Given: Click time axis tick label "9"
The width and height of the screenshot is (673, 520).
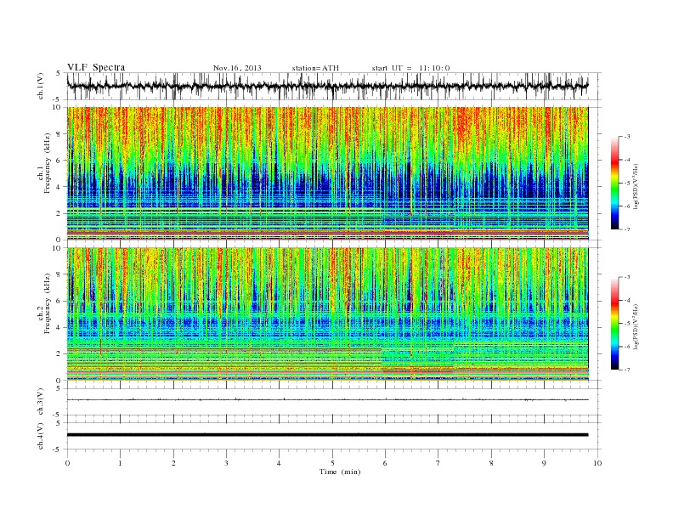Looking at the screenshot, I should click(544, 463).
